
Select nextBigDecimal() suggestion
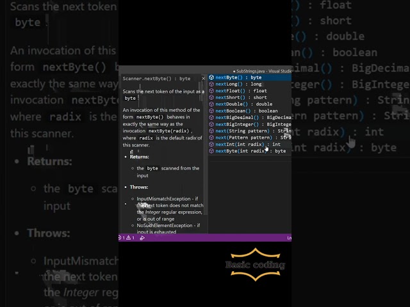(250, 118)
